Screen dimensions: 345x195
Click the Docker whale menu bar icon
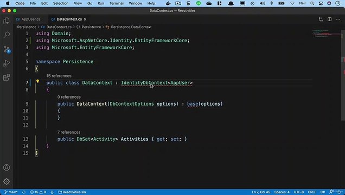[168, 3]
